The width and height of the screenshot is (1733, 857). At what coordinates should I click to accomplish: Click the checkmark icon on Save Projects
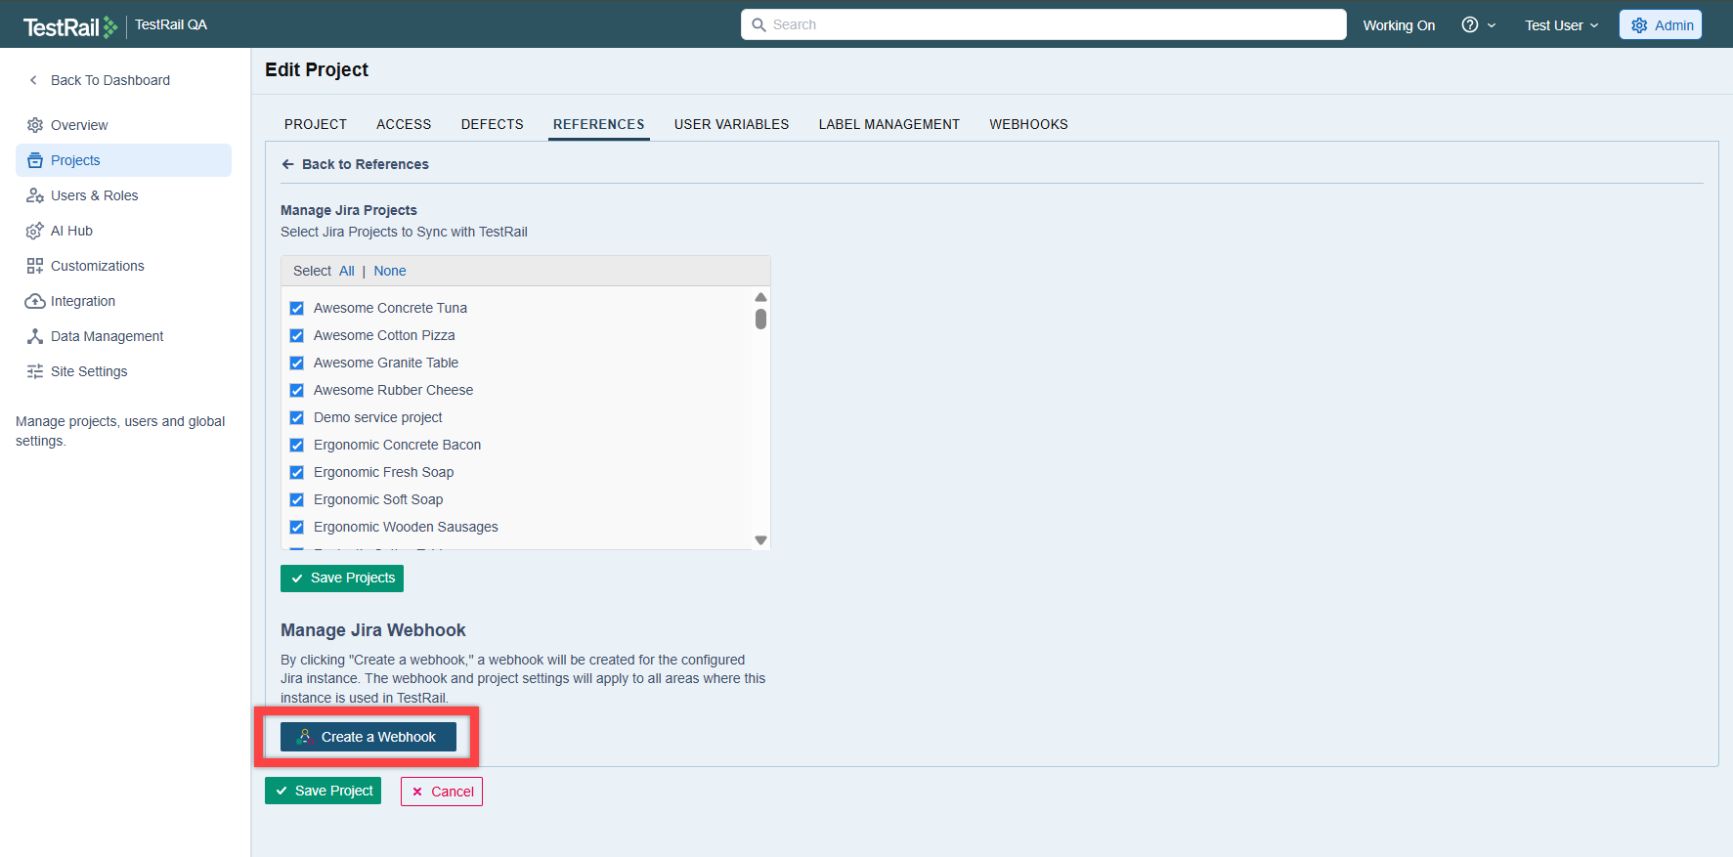click(297, 578)
